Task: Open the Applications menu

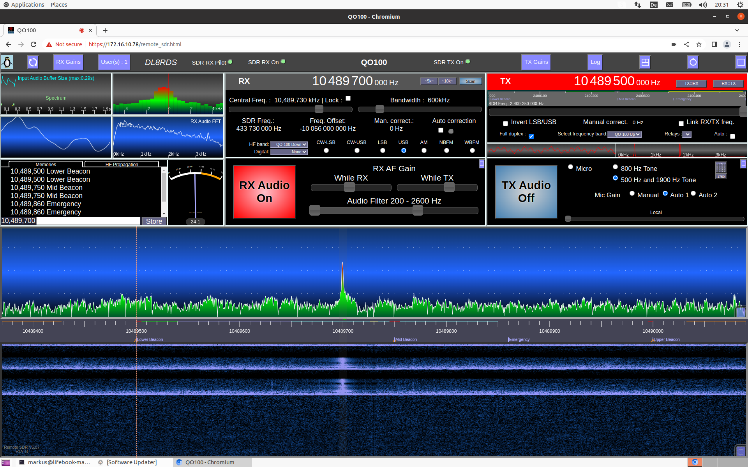Action: [x=28, y=5]
